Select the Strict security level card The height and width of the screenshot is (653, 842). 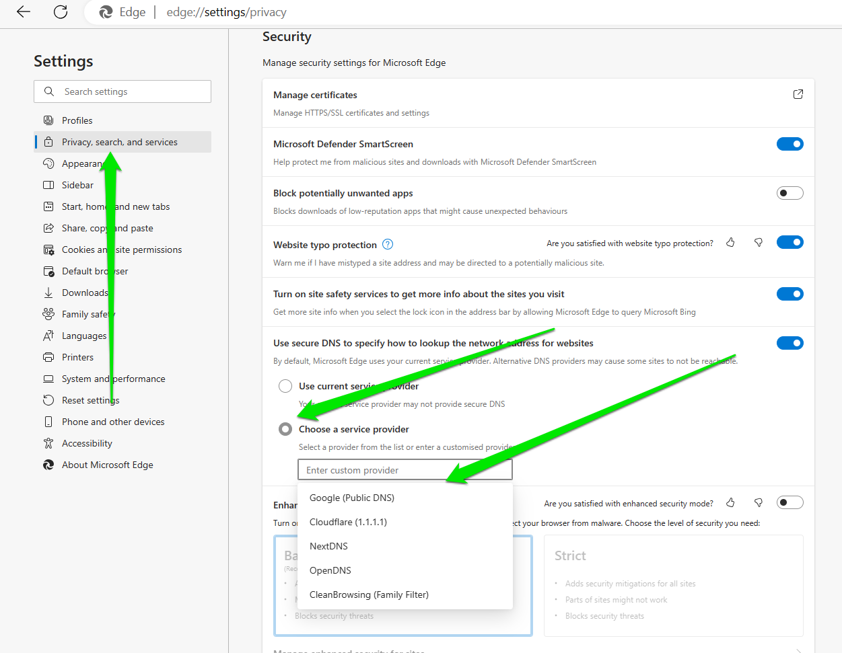tap(673, 585)
